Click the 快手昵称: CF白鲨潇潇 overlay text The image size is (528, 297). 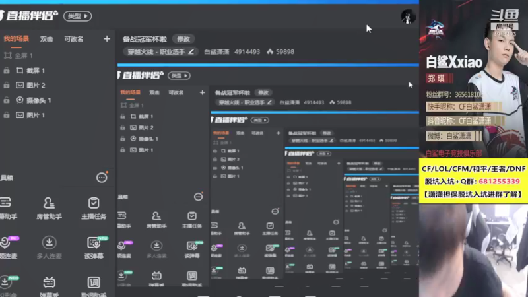(459, 107)
